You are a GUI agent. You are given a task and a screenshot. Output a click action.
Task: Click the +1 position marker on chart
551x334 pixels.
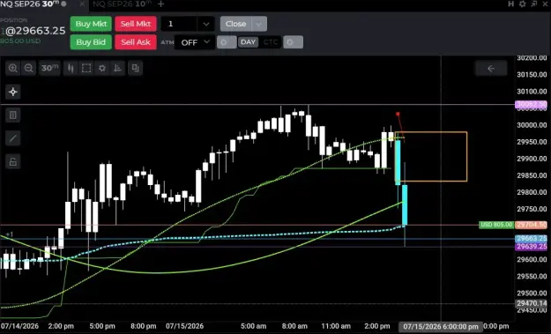(9, 234)
